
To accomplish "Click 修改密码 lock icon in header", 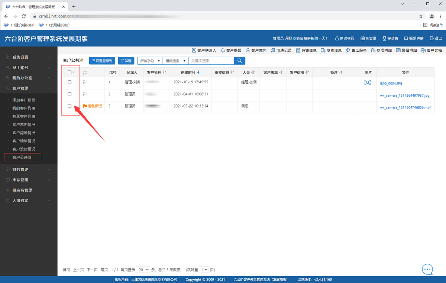I will pyautogui.click(x=345, y=38).
